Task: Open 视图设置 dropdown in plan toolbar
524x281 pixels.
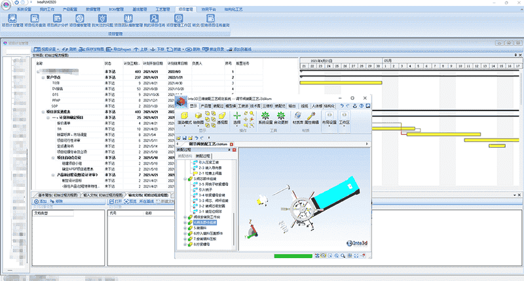Action: coord(45,49)
